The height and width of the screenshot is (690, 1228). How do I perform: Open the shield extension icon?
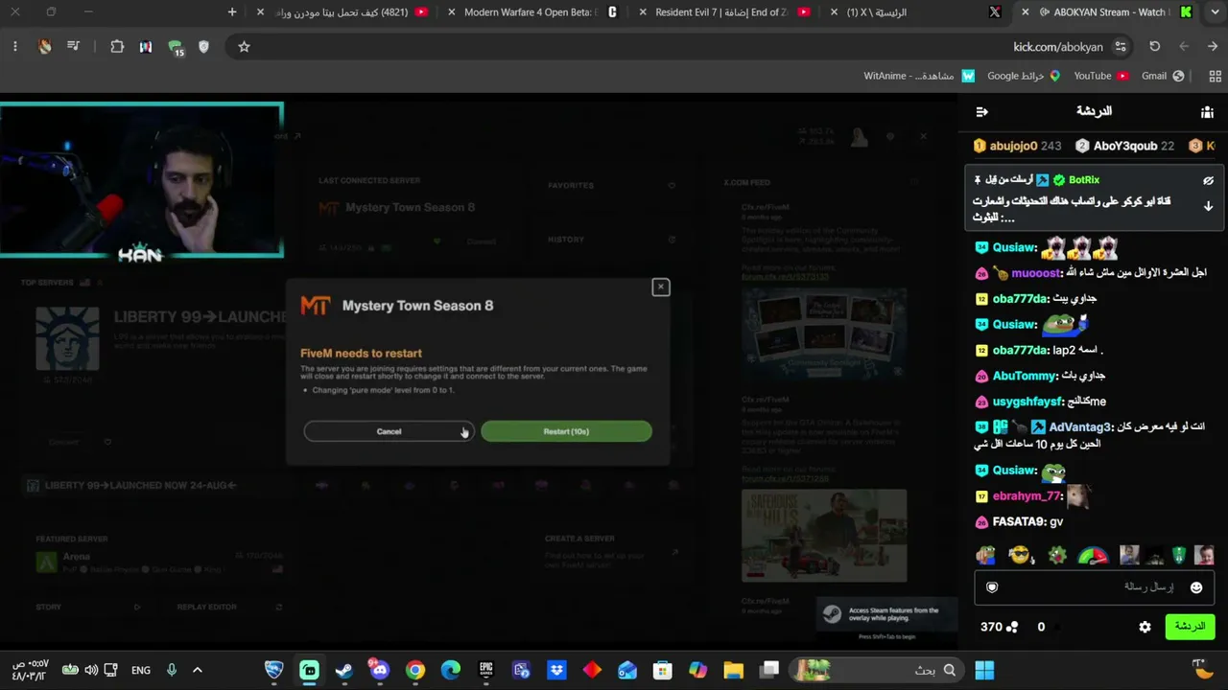click(203, 47)
